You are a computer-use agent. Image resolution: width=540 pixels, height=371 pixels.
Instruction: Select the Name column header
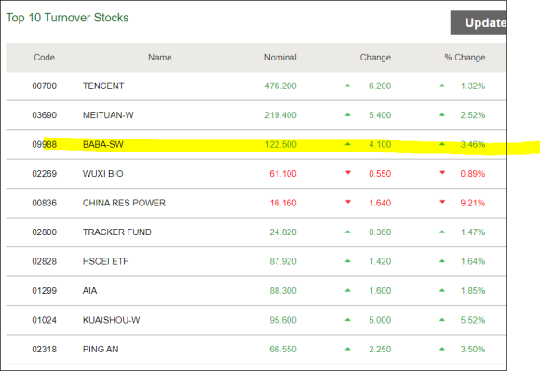coord(160,58)
